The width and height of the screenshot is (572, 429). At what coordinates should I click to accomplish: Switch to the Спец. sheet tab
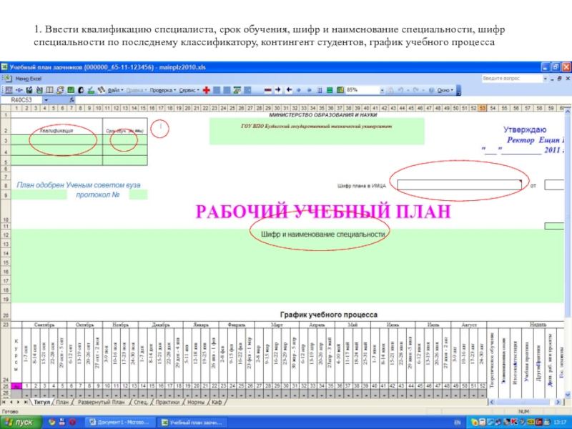[x=140, y=402]
